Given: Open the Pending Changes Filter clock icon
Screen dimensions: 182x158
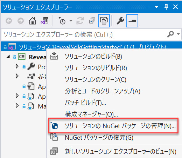Looking at the screenshot, I should pos(62,21).
